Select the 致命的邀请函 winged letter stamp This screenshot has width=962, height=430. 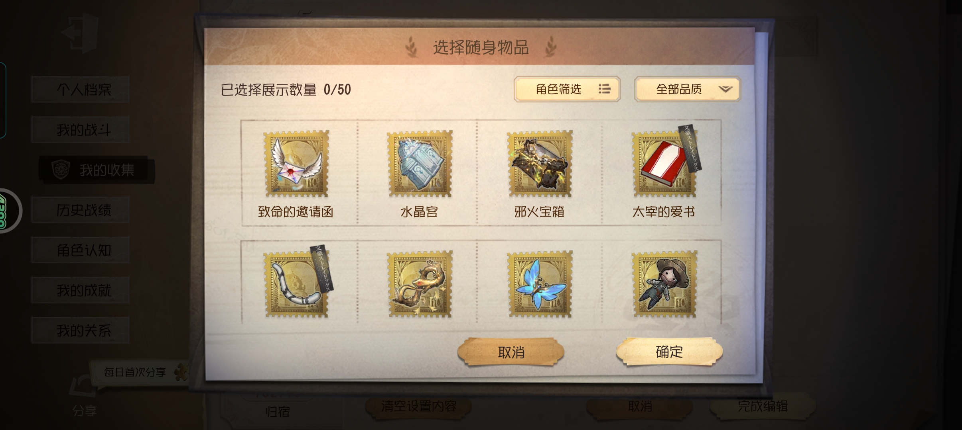pos(296,163)
